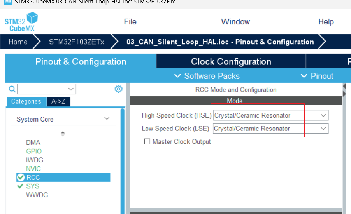
Task: Click the SYS green checkmark icon
Action: (x=20, y=186)
